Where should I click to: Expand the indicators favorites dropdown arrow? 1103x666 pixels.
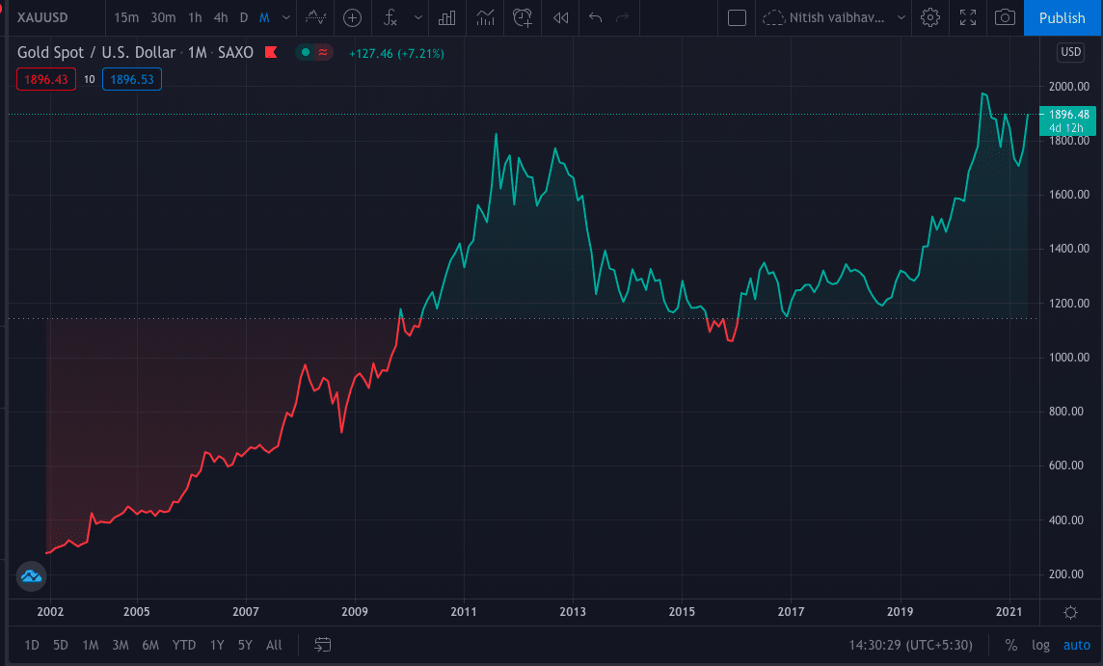pyautogui.click(x=417, y=17)
